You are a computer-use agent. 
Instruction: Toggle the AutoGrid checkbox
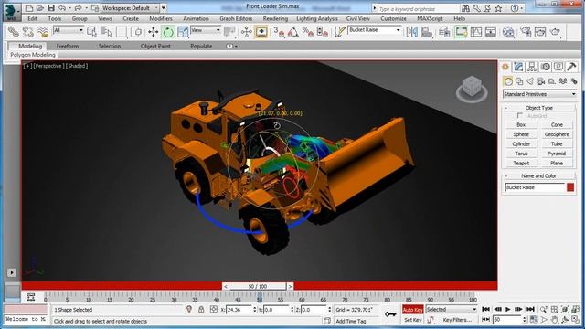520,116
